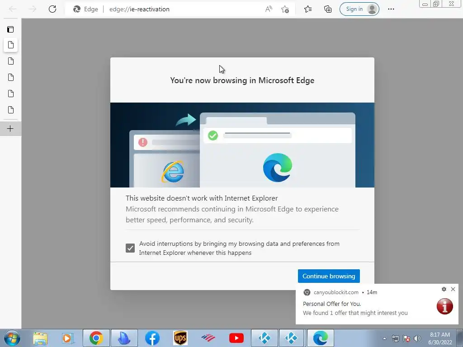The width and height of the screenshot is (463, 347).
Task: Switch to Microsoft Edge in the taskbar
Action: (321, 338)
